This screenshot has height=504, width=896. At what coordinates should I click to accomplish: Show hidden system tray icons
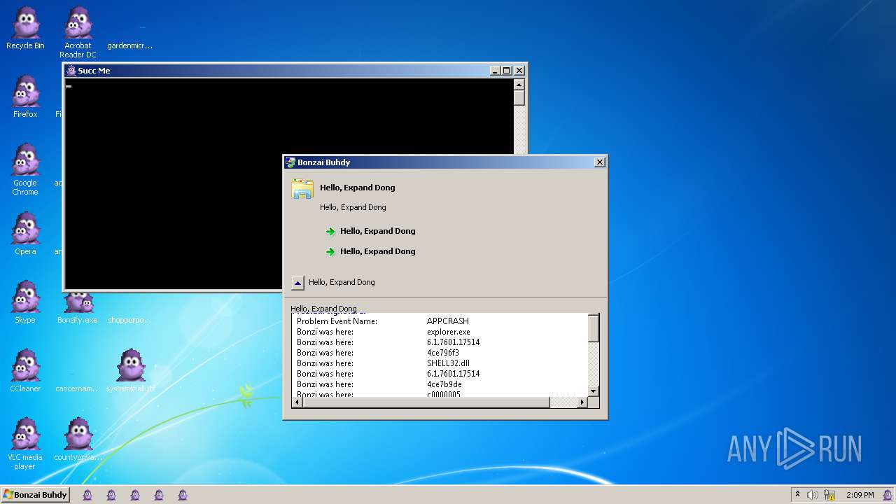(x=797, y=494)
